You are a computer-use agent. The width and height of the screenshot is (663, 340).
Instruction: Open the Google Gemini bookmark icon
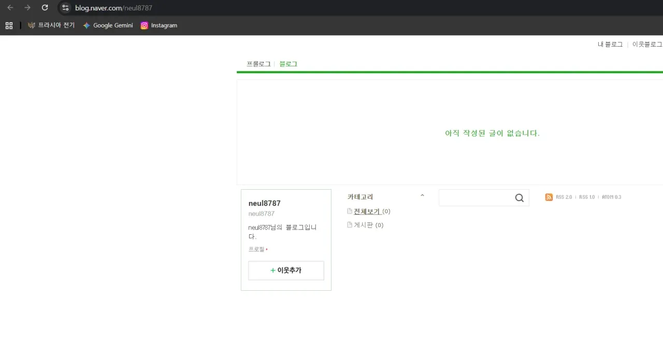(86, 25)
